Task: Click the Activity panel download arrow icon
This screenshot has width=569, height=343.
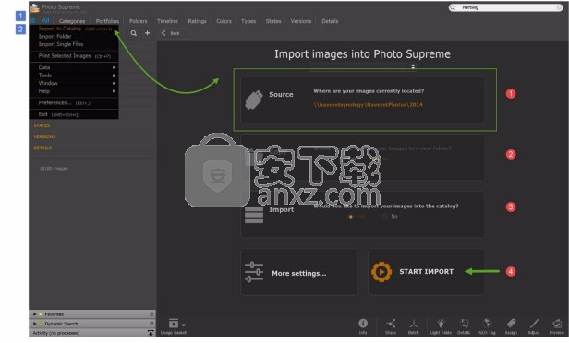Action: (151, 333)
